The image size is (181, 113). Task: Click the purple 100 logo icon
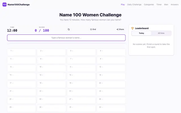(5, 5)
